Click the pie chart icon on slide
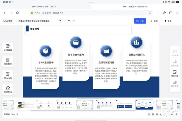This screenshot has height=121, width=182. point(45,51)
